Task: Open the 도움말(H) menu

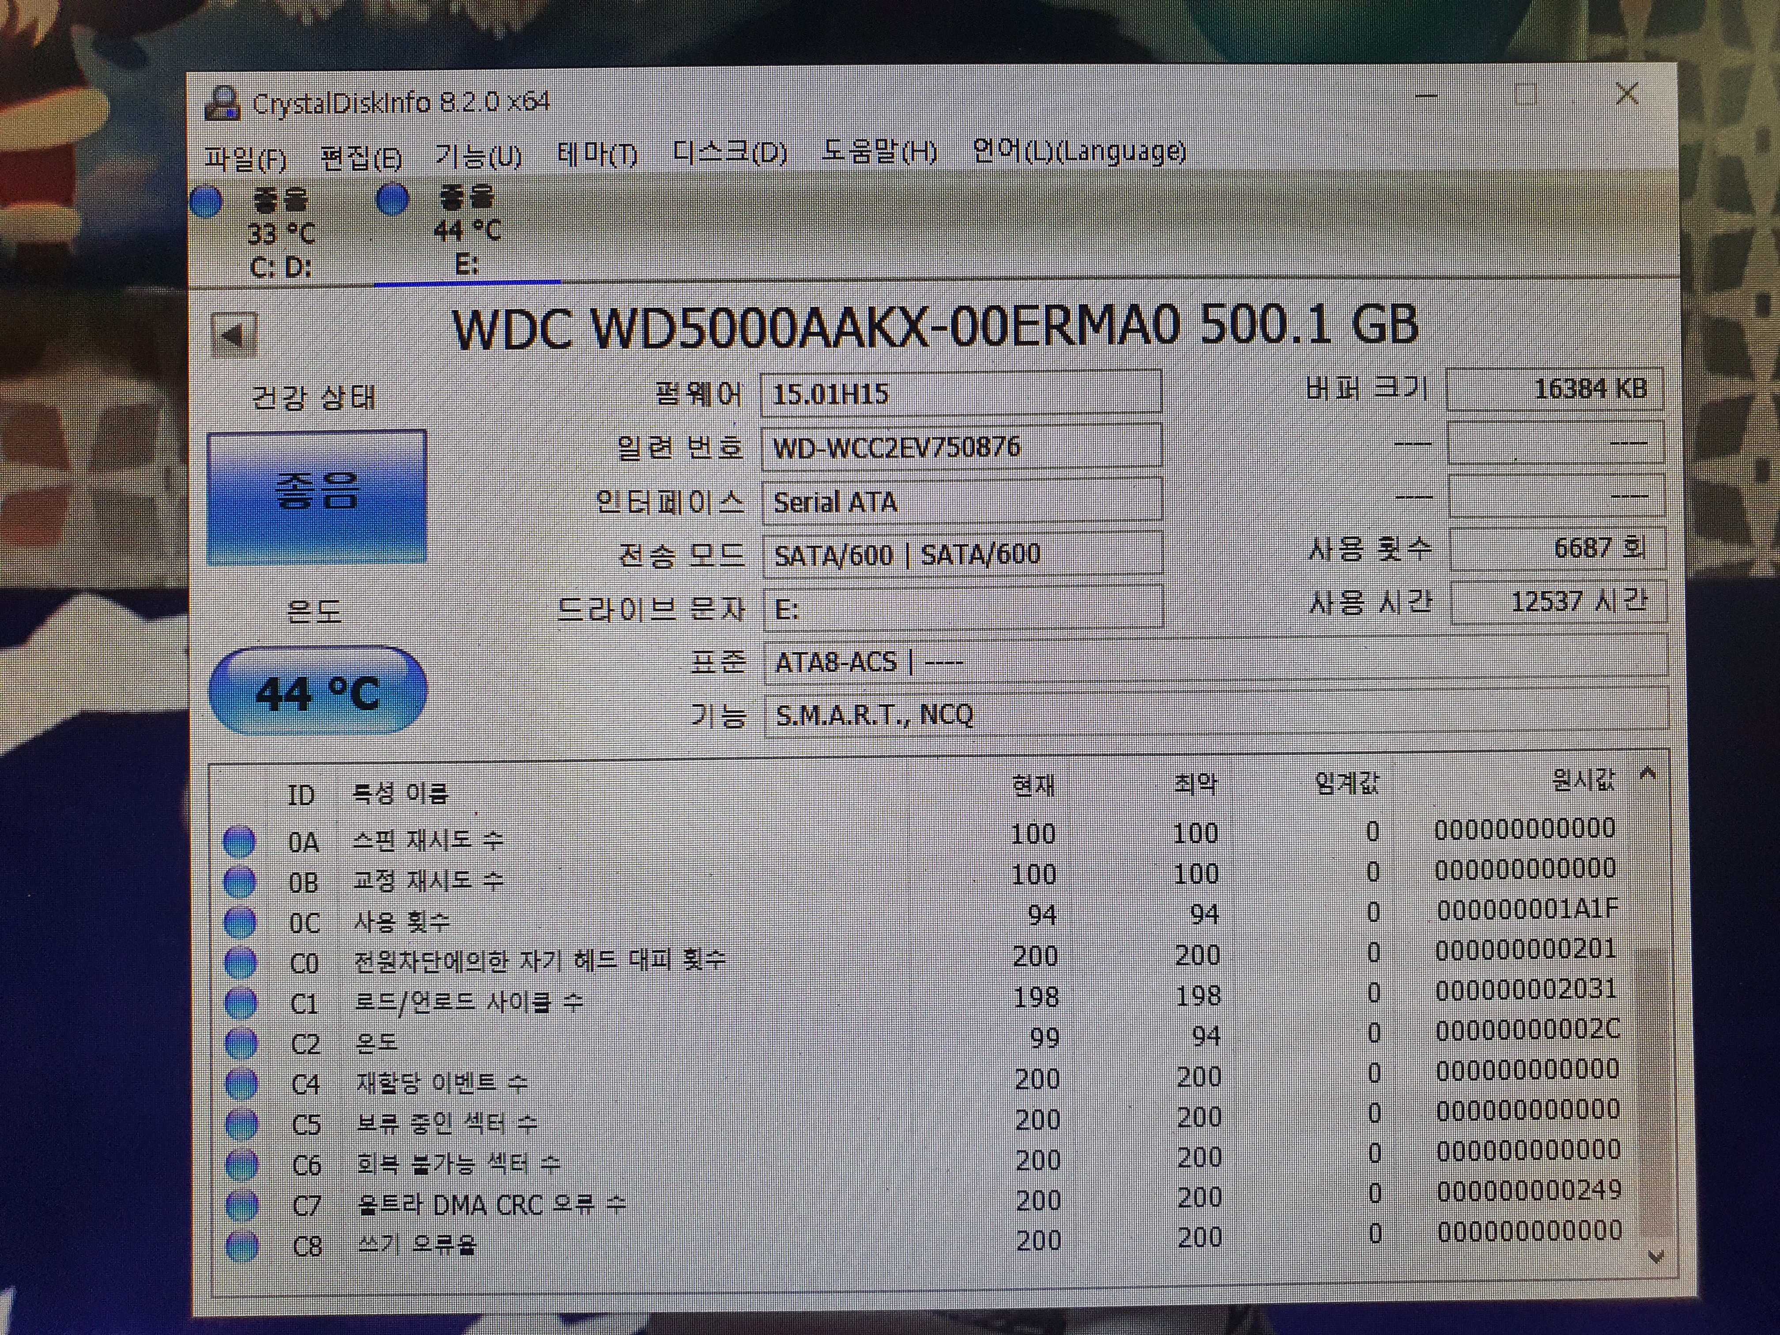Action: [x=879, y=151]
